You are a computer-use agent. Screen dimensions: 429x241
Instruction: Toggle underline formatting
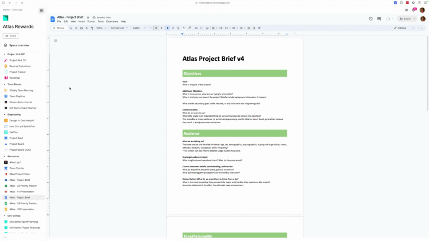coord(178,28)
